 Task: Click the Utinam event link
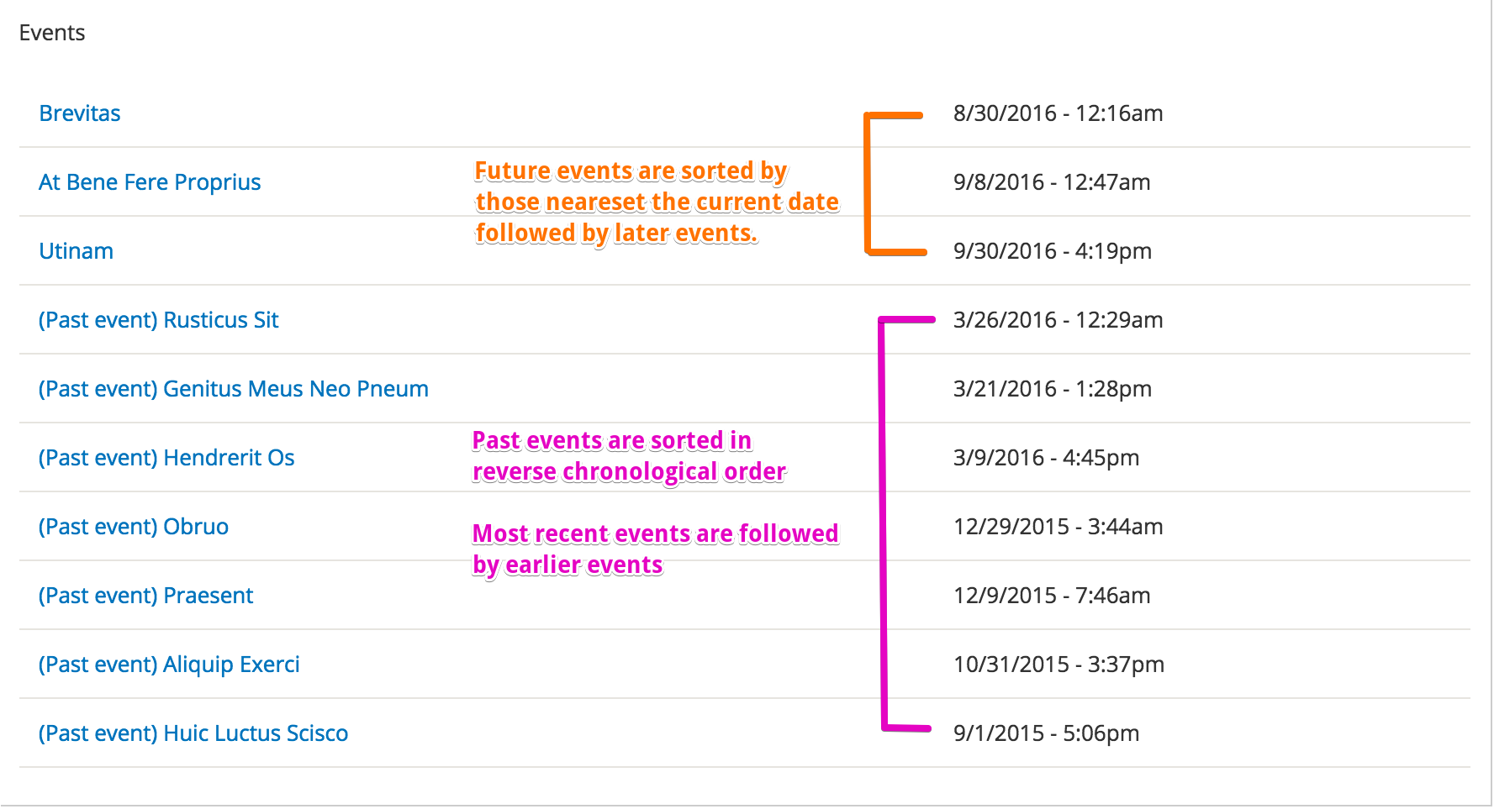(x=76, y=251)
